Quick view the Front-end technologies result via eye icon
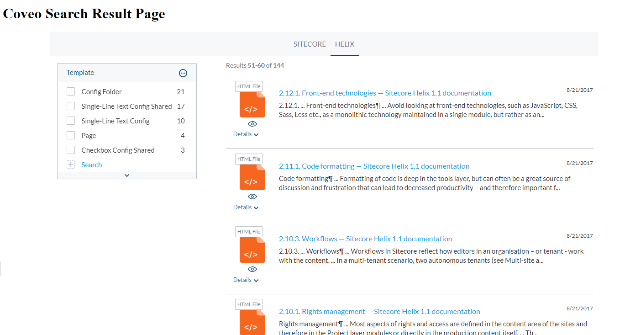The image size is (625, 335). (252, 124)
